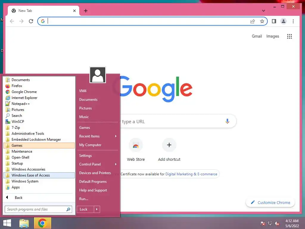Reload the current Chrome page
The image size is (305, 229).
pos(31,21)
